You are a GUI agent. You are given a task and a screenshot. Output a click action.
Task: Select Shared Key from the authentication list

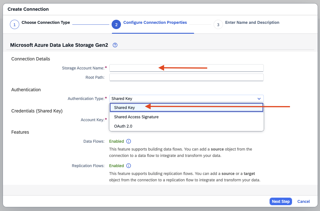click(x=125, y=108)
